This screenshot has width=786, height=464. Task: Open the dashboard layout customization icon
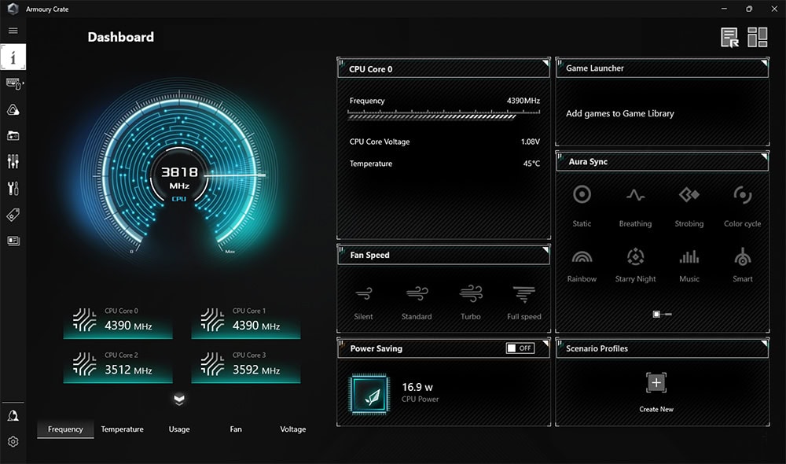click(757, 37)
